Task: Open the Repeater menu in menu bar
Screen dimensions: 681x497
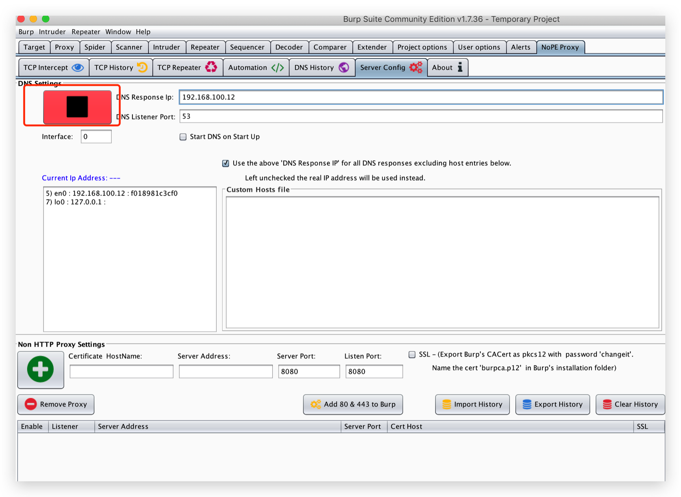Action: coord(86,32)
